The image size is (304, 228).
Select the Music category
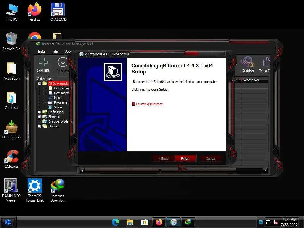(x=58, y=98)
